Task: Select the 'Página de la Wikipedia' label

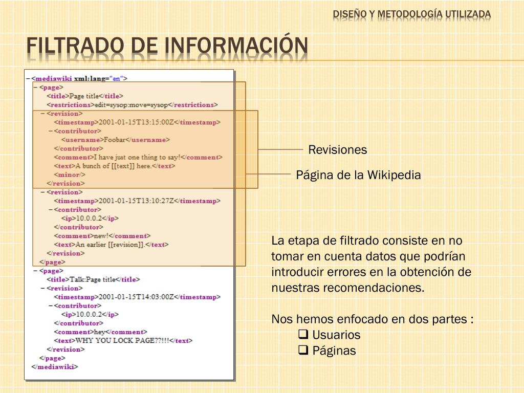Action: (358, 175)
